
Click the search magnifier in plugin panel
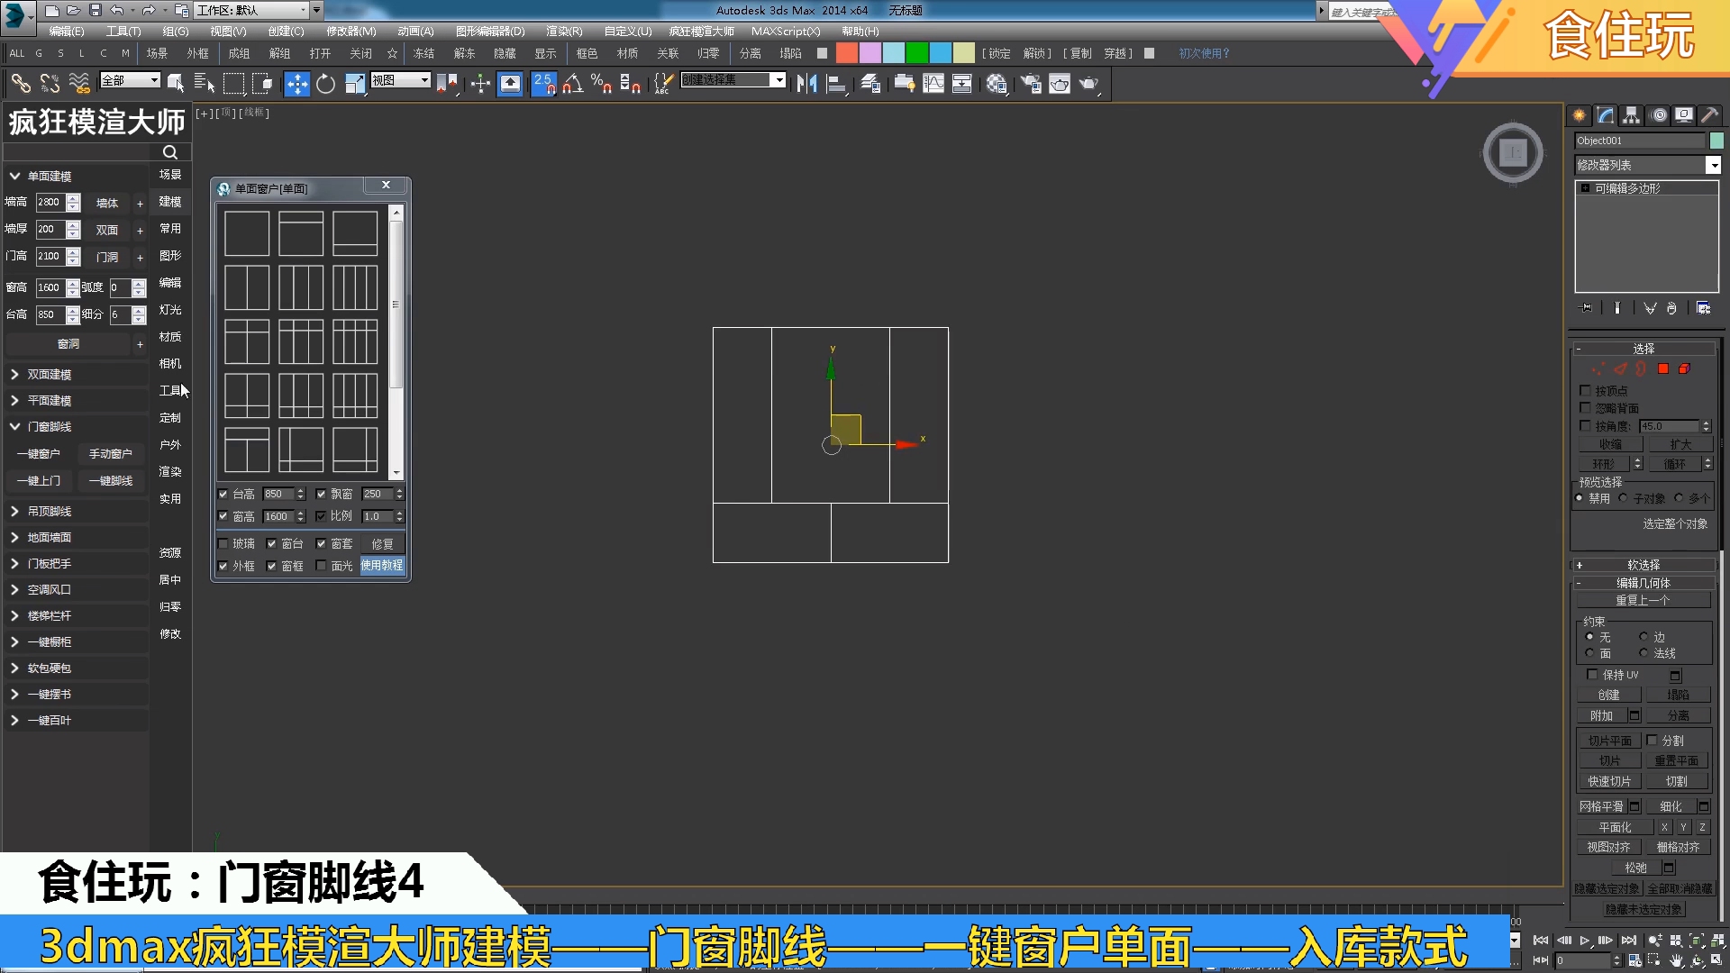click(169, 152)
